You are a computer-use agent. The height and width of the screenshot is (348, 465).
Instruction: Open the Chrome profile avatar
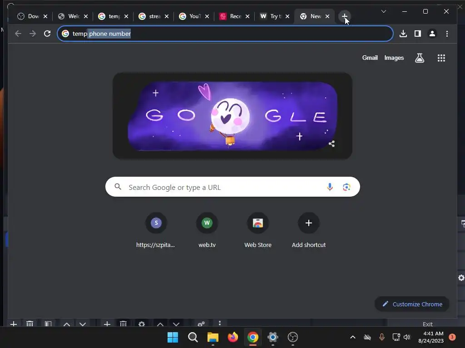click(432, 34)
